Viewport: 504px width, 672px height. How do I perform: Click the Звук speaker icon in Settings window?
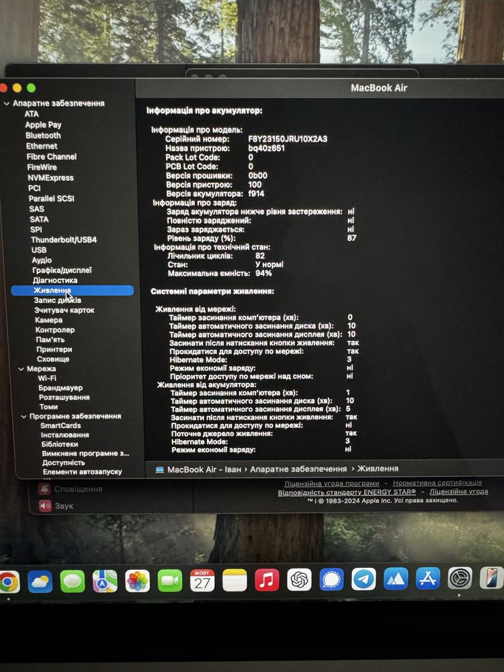pos(46,506)
